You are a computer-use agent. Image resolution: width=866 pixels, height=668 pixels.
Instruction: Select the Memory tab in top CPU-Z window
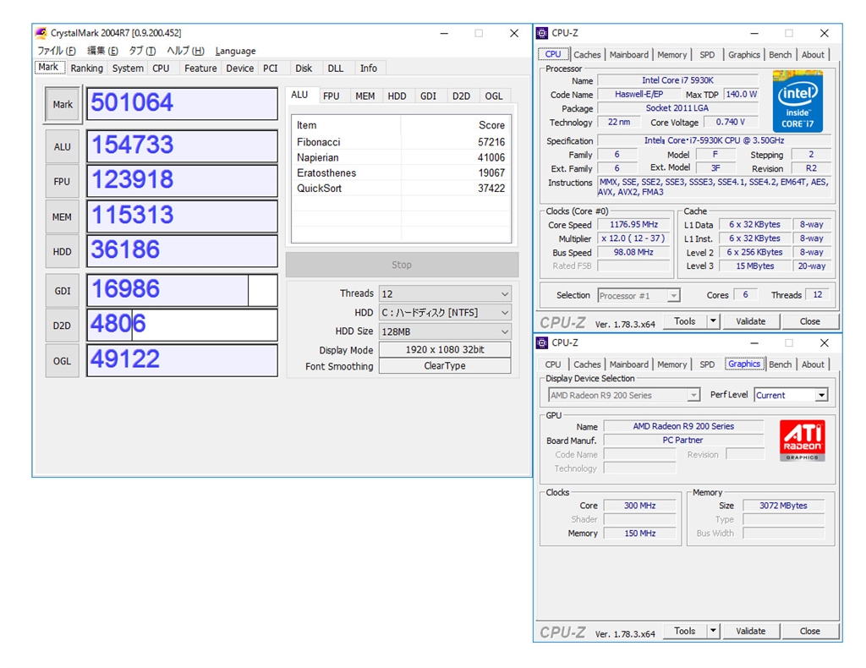click(671, 55)
